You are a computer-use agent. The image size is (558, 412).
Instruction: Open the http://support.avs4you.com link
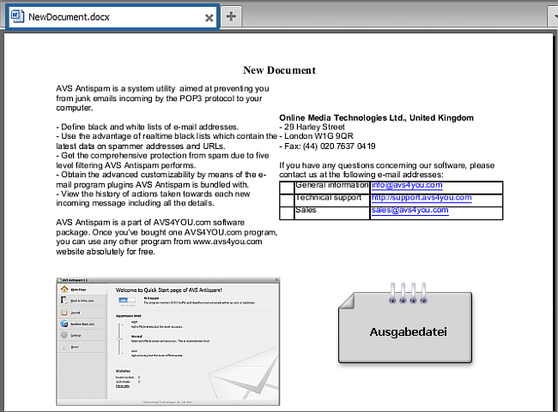tap(422, 198)
